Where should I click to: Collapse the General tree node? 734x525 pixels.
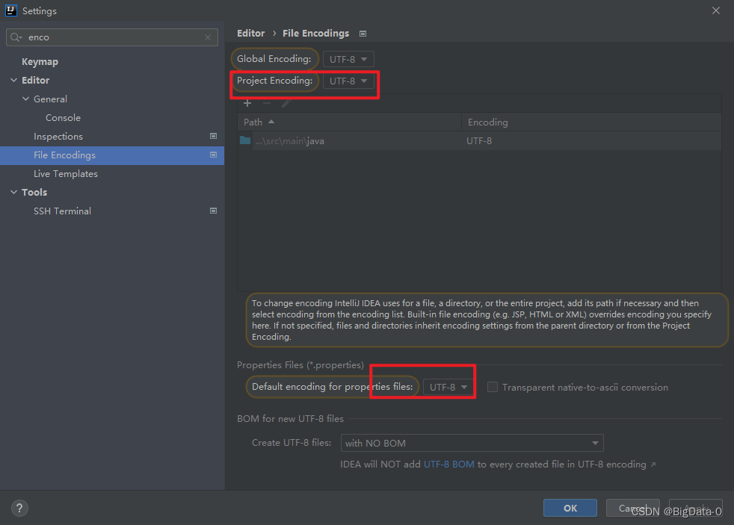(x=25, y=99)
